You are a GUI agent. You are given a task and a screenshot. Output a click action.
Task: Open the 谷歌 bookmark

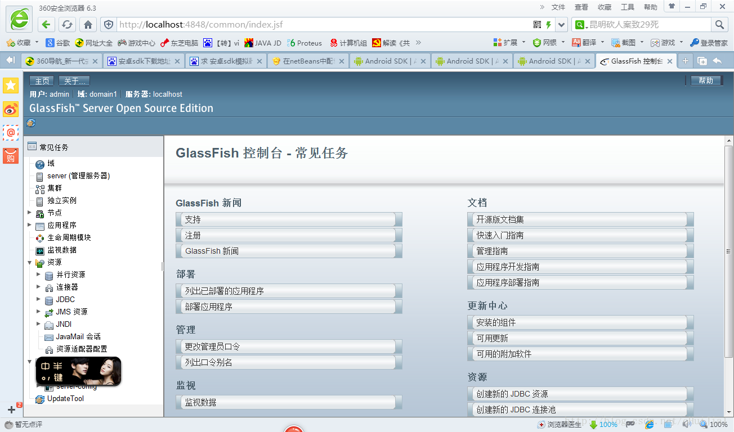pos(59,43)
